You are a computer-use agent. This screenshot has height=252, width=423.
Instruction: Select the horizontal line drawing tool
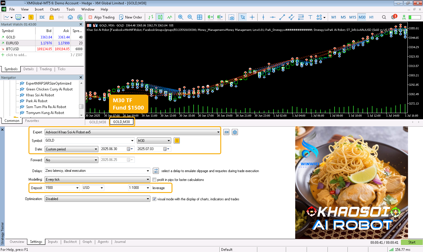pos(273,17)
